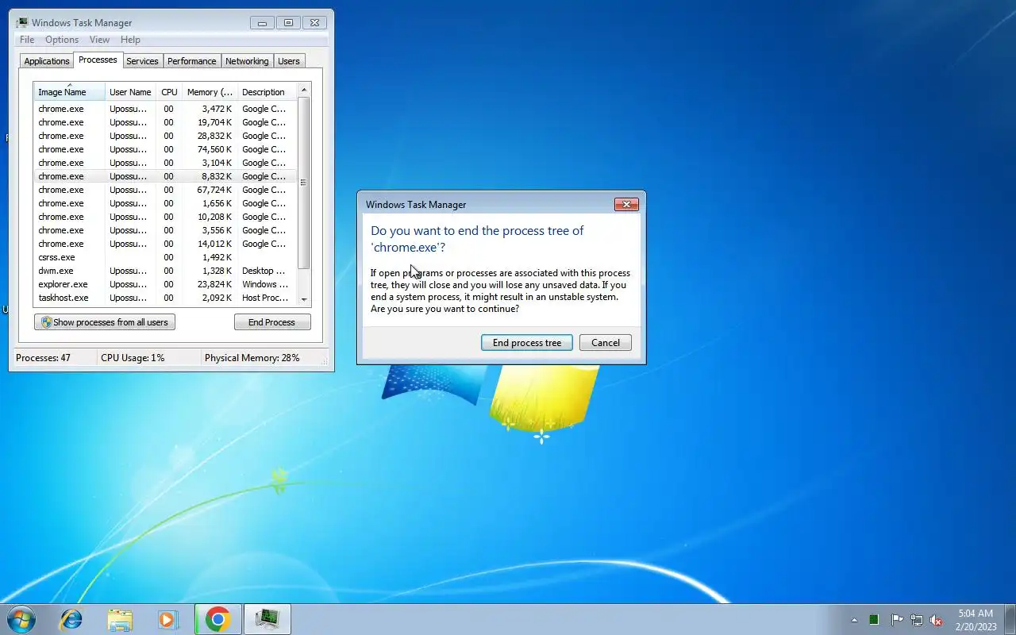Screen dimensions: 1016x635
Task: Click the Task Manager title bar icon
Action: coord(22,22)
